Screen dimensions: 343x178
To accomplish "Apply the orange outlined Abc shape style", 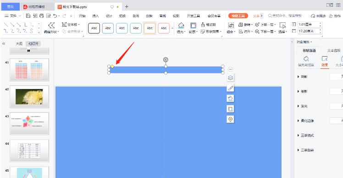I will pos(150,28).
